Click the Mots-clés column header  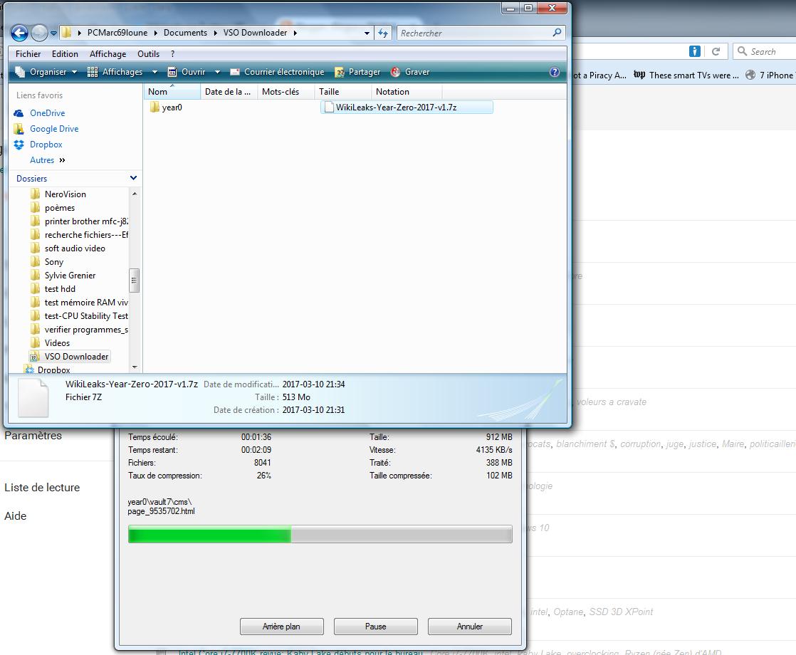tap(286, 92)
